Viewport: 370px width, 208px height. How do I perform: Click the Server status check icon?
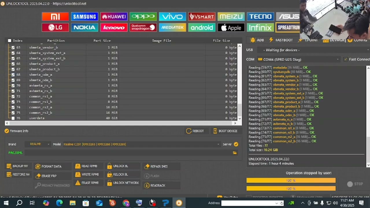(236, 144)
